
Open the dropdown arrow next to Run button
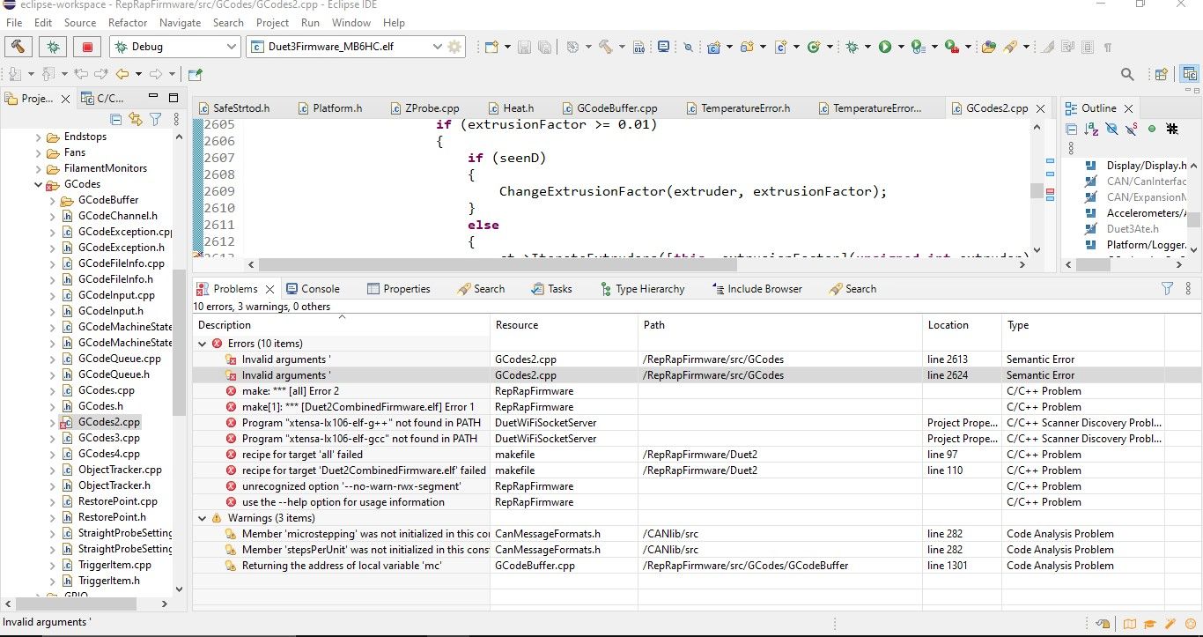(x=900, y=47)
